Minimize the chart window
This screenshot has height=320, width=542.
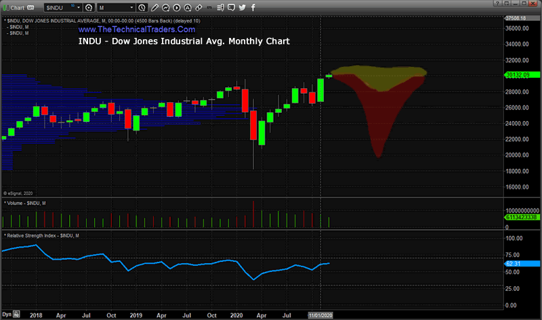pos(516,3)
